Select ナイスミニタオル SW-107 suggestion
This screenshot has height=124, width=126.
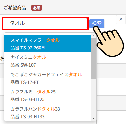tap(47, 61)
